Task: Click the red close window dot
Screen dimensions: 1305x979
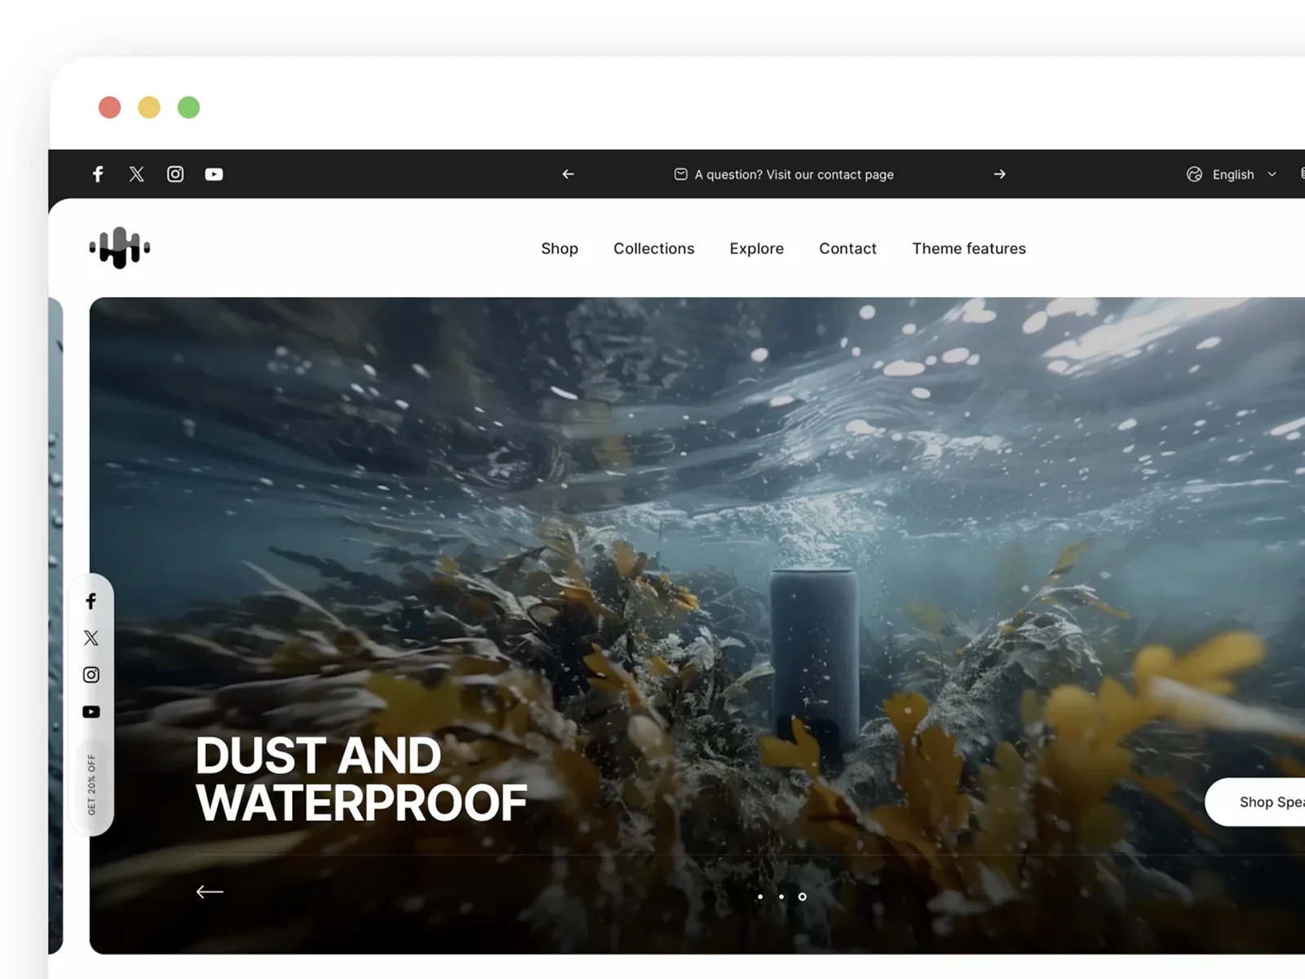Action: (x=109, y=108)
